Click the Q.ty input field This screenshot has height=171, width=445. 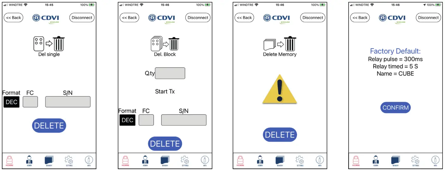pos(170,73)
